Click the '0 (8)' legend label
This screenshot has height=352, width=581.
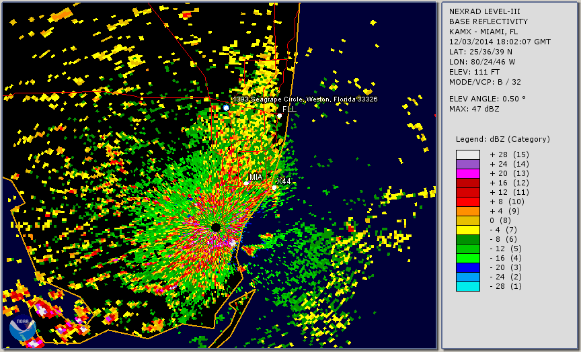click(x=500, y=220)
